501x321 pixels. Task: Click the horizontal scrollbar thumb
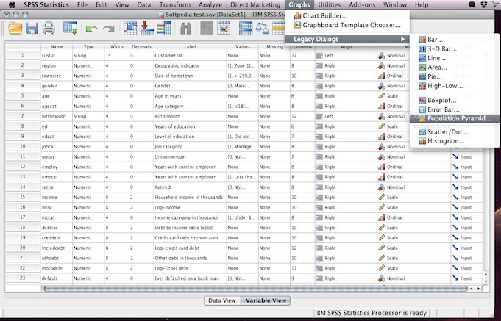(255, 289)
